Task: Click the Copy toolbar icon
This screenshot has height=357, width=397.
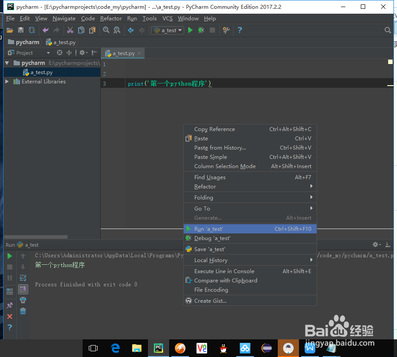Action: pyautogui.click(x=81, y=30)
